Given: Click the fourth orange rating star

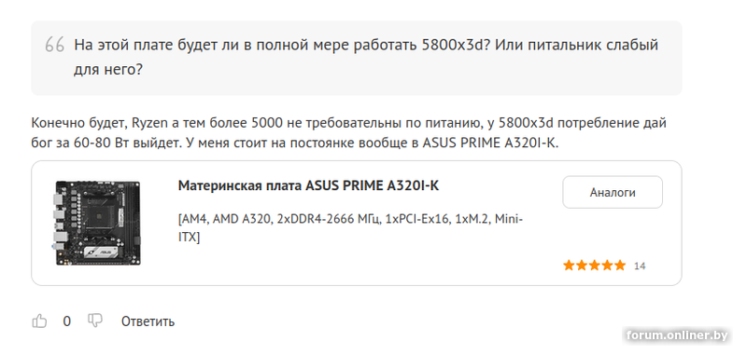Looking at the screenshot, I should (607, 266).
